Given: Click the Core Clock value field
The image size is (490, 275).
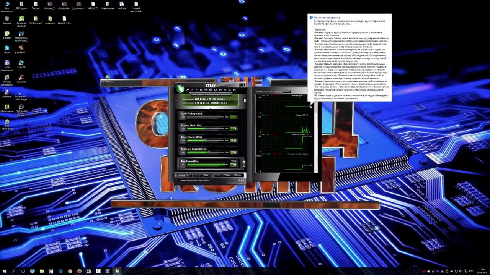Looking at the screenshot, I should coord(233,141).
